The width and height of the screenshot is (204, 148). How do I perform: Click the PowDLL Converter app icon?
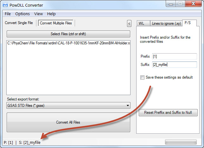click(5, 5)
